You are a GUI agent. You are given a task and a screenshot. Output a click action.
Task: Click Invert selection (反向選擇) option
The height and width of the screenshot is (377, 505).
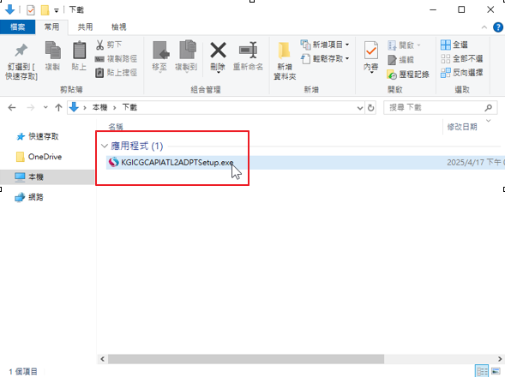(x=461, y=73)
